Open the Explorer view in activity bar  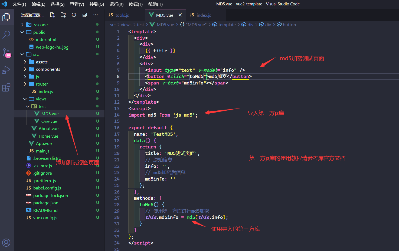(x=6, y=17)
